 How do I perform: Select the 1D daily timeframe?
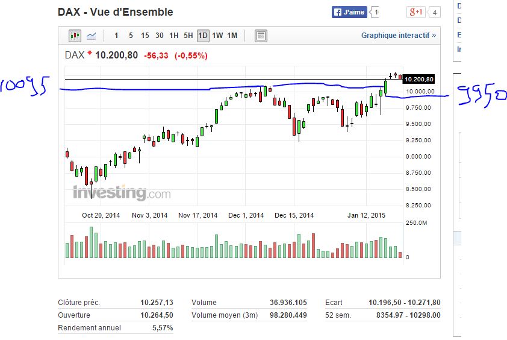pos(203,36)
